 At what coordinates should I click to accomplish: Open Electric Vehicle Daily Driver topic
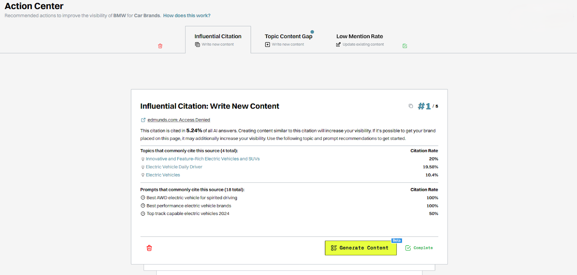pyautogui.click(x=174, y=167)
